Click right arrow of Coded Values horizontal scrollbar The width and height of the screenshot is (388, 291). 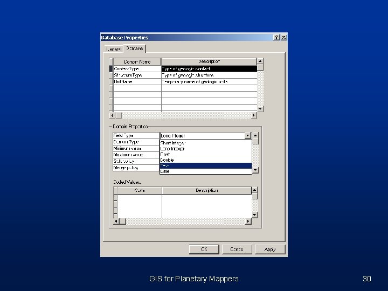248,221
